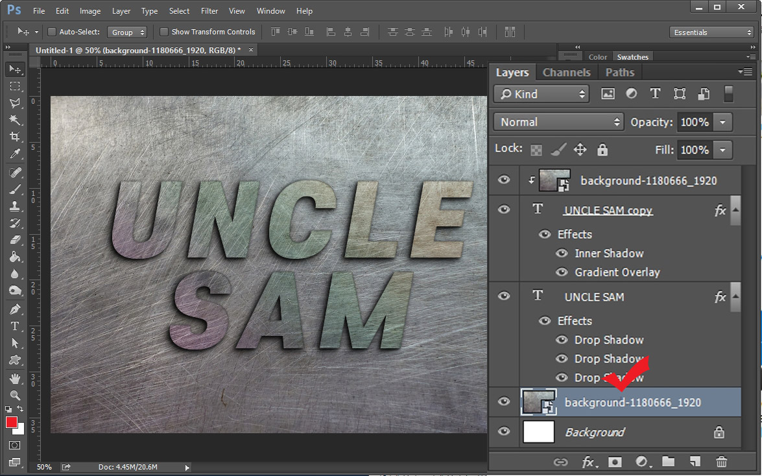
Task: Select the Paint Bucket tool
Action: pyautogui.click(x=15, y=257)
